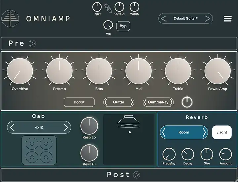Screen dimensions: 238x182
Task: Open the GammaRay amp model selector
Action: 158,102
